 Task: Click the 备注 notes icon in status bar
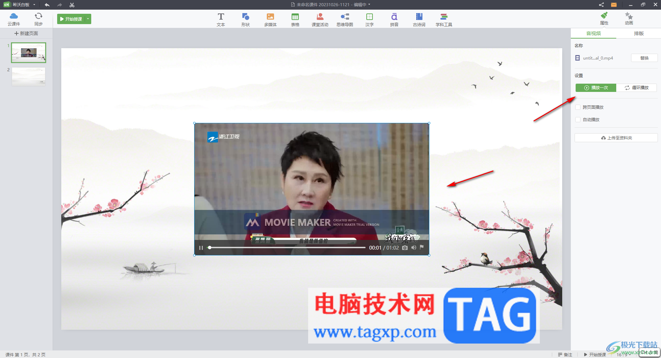(565, 355)
